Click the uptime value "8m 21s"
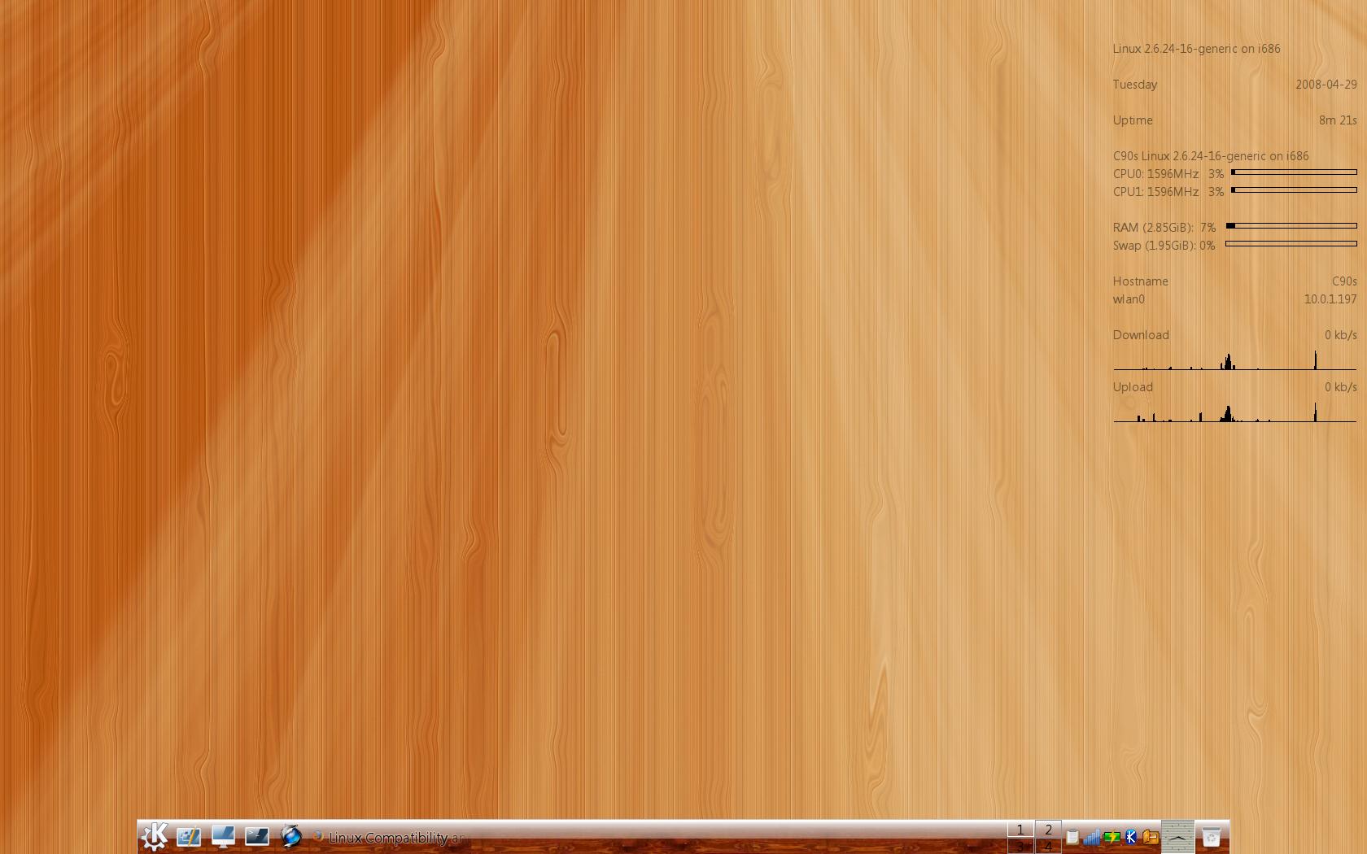 point(1338,120)
